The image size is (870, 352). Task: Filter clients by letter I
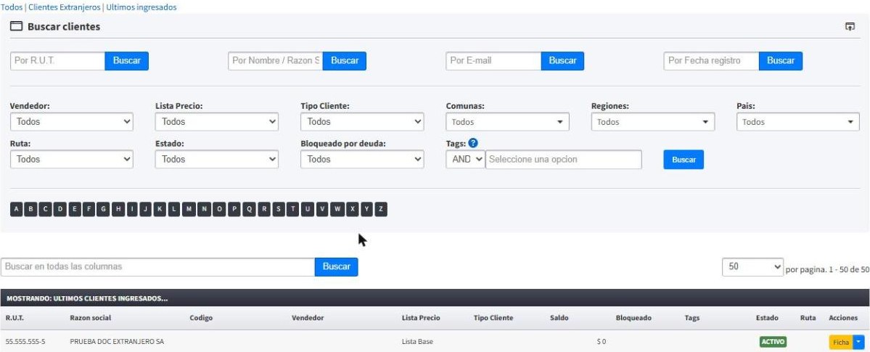131,209
